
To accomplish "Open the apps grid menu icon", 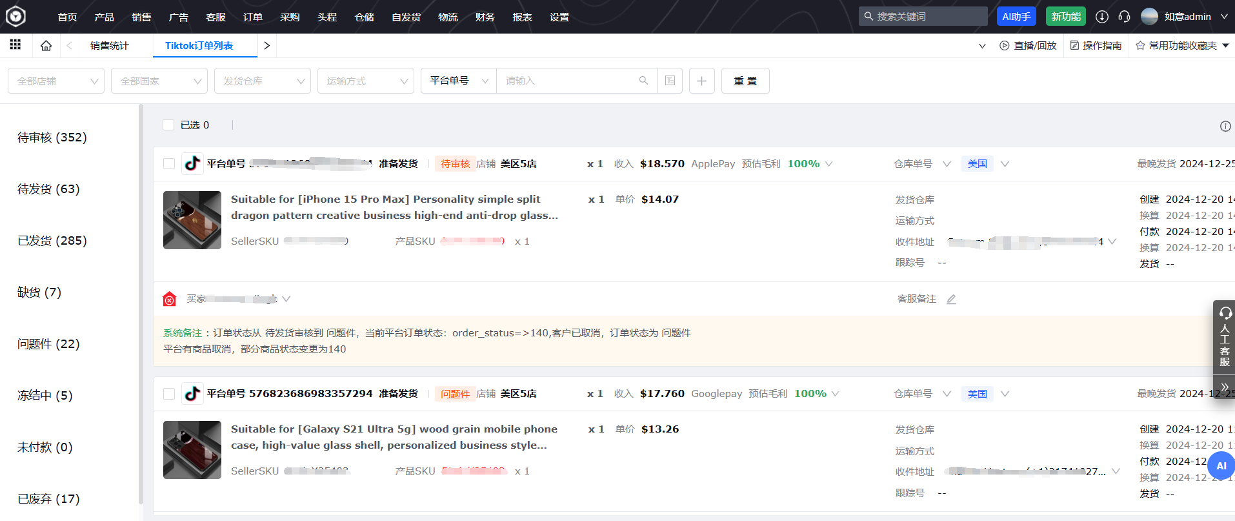I will click(x=15, y=45).
